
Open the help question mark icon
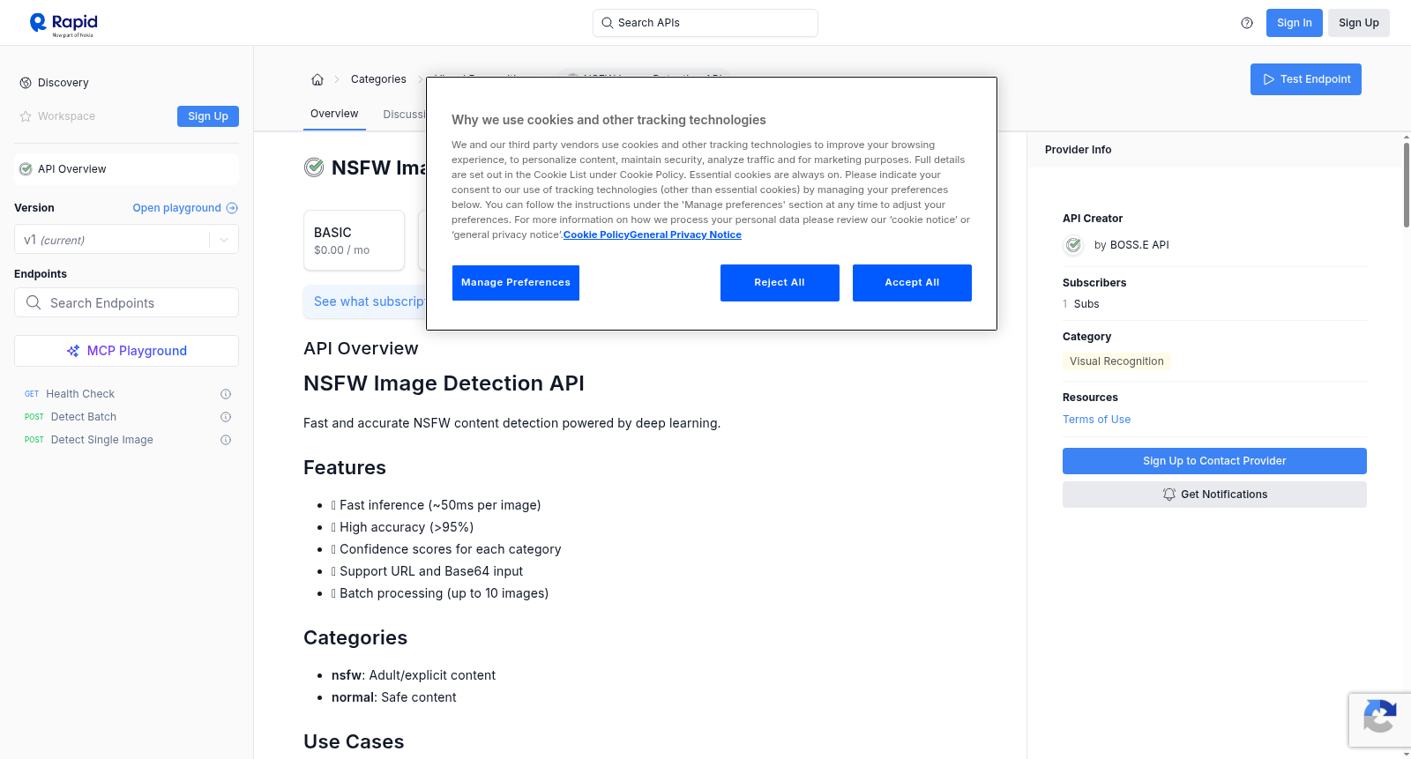(x=1247, y=23)
